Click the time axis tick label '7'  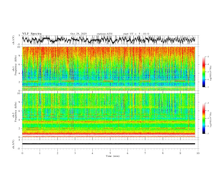(x=145, y=153)
